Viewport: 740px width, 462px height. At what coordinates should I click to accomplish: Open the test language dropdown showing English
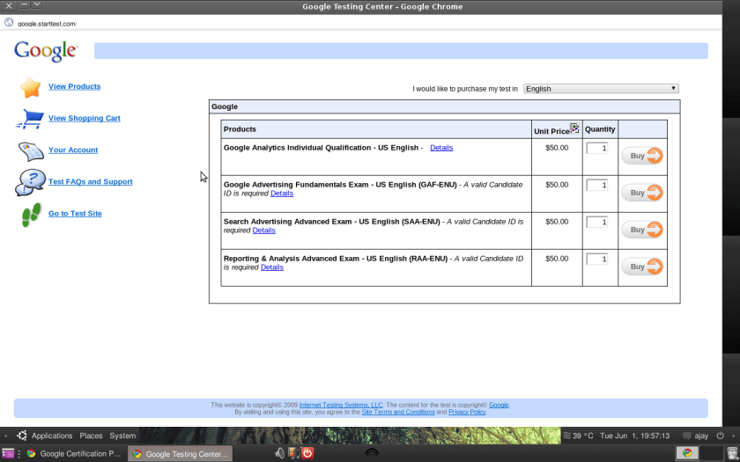coord(601,89)
